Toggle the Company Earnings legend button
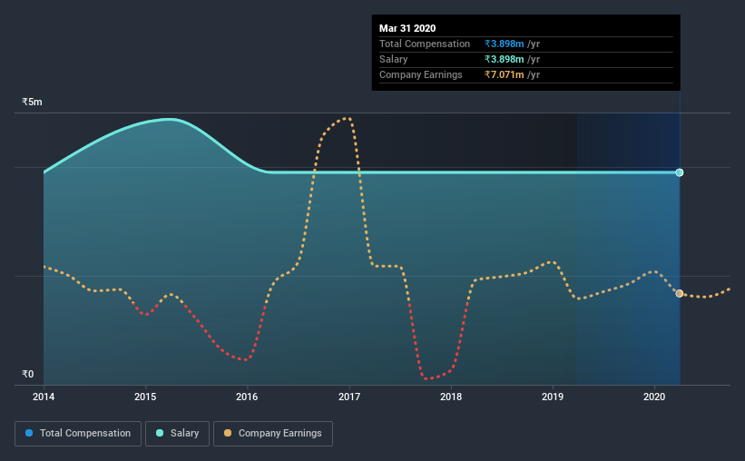 tap(273, 434)
